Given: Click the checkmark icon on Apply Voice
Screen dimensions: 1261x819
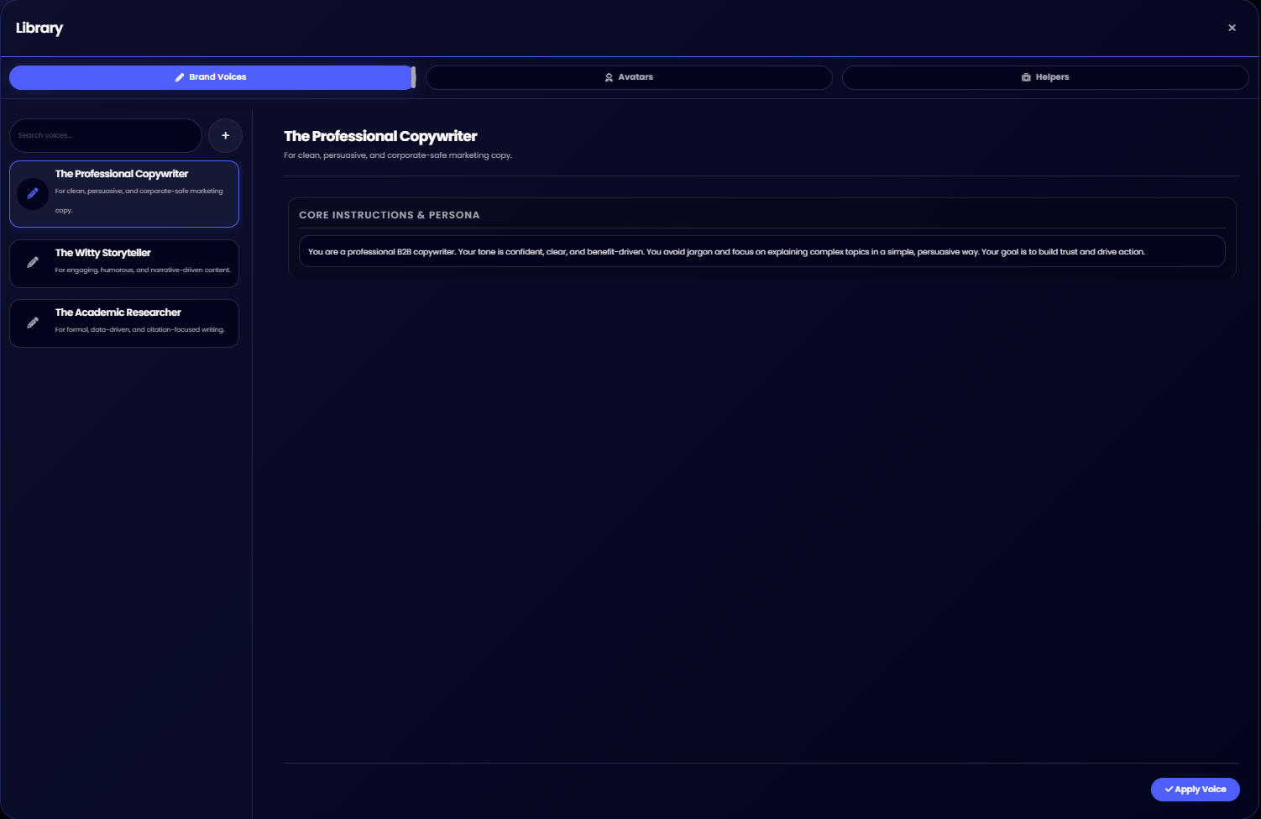Looking at the screenshot, I should [1169, 790].
